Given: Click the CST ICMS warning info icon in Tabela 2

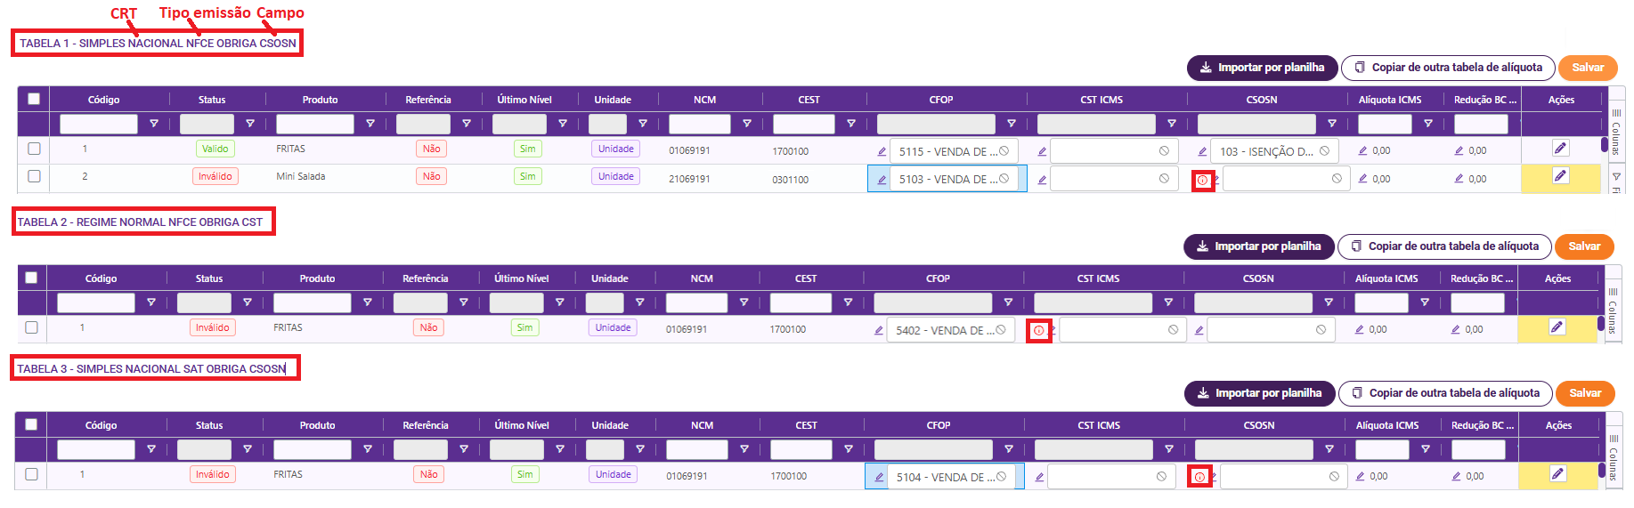Looking at the screenshot, I should 1038,331.
